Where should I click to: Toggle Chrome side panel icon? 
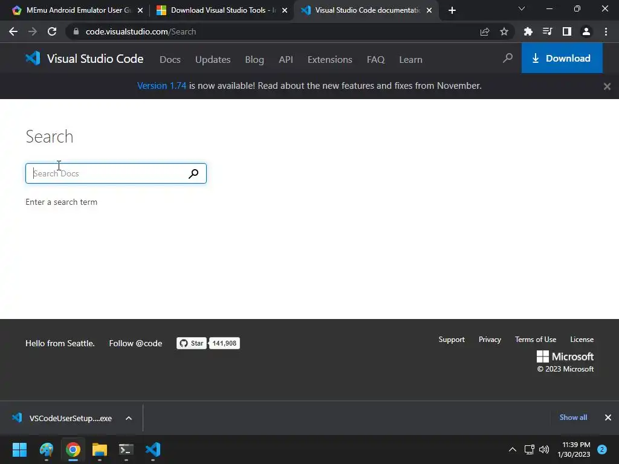click(x=567, y=31)
